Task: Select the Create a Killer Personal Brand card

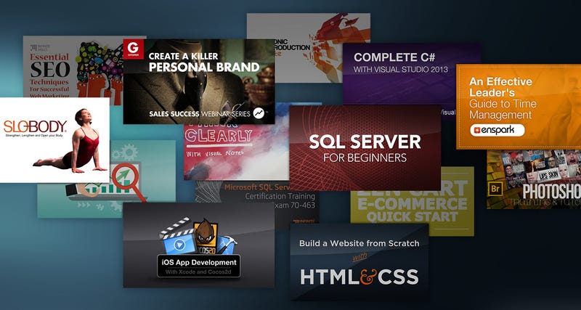Action: click(x=199, y=81)
